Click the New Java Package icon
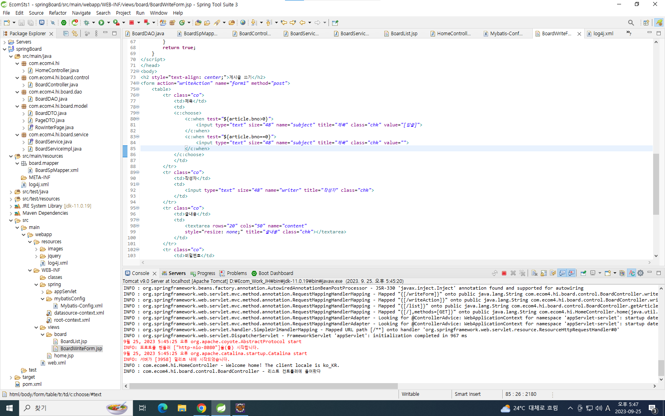 click(x=172, y=23)
